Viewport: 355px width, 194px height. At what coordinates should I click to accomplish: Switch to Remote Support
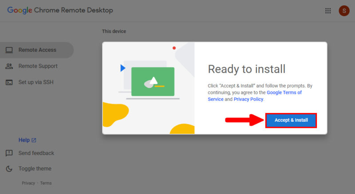[38, 66]
